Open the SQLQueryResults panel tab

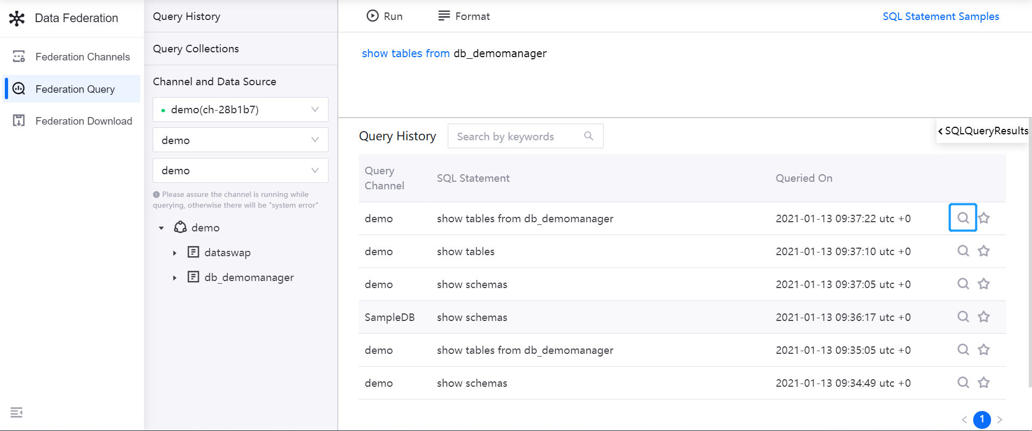[983, 131]
